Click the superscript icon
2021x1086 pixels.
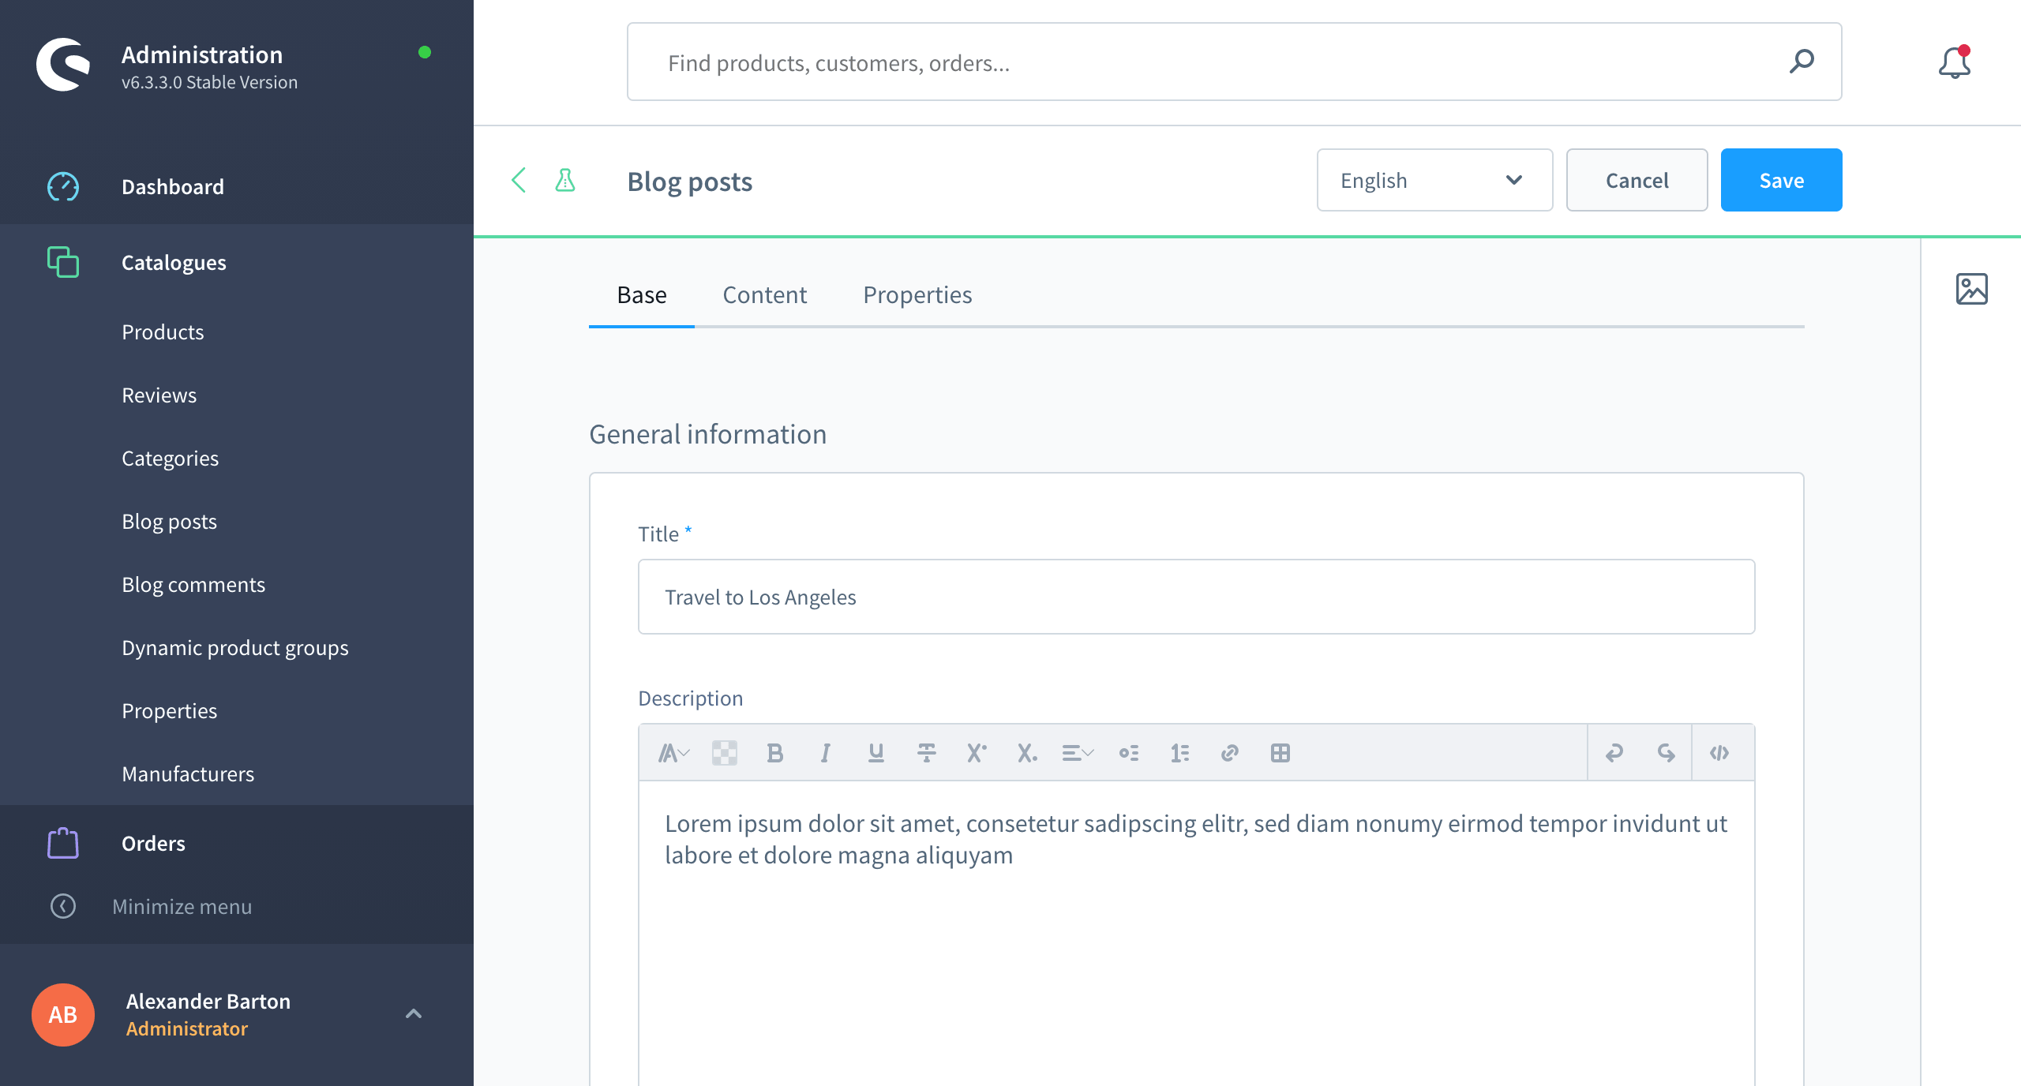(x=977, y=753)
